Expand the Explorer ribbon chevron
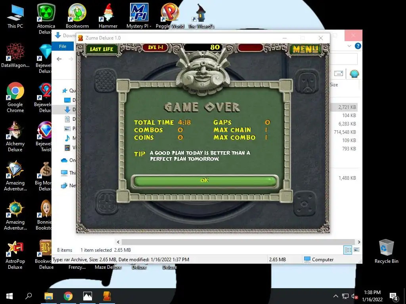Screen dimensions: 406x304 (x=349, y=46)
